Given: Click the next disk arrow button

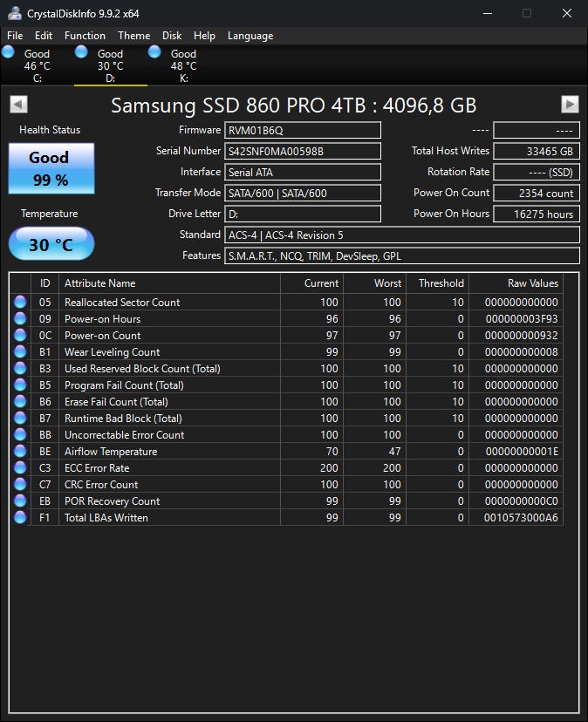Looking at the screenshot, I should coord(570,104).
